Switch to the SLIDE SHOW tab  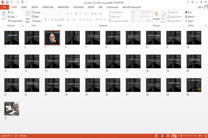(78, 7)
